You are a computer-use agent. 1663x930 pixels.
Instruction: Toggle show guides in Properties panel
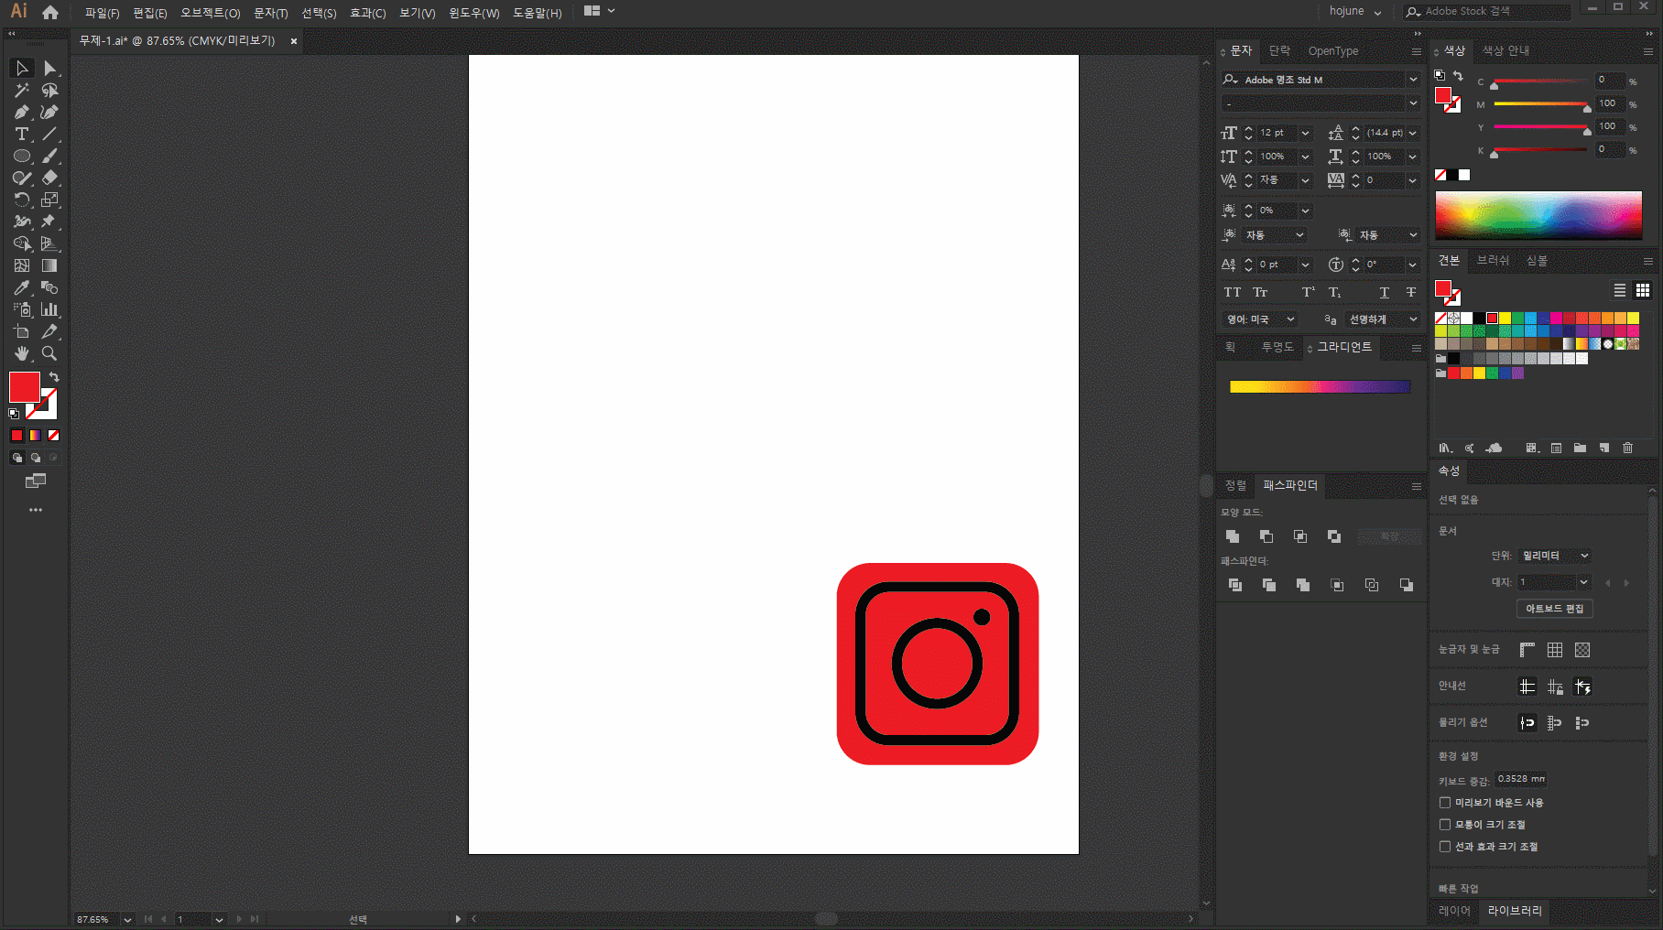[x=1527, y=687]
